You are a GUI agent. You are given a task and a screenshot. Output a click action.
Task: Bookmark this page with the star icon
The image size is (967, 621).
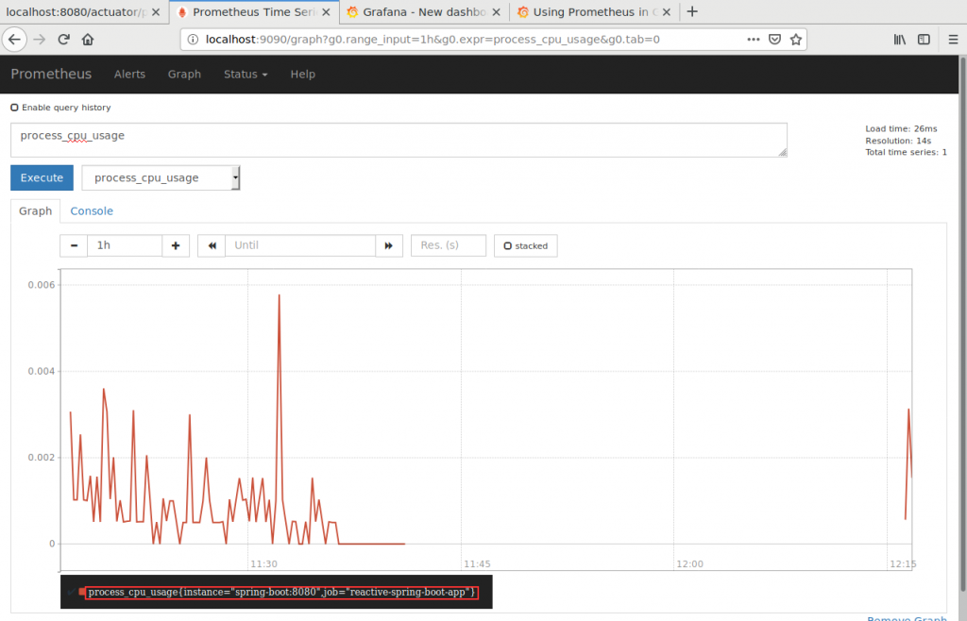point(796,40)
